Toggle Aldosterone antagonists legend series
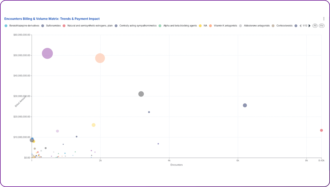Screen dimensions: 330x187 point(254,26)
